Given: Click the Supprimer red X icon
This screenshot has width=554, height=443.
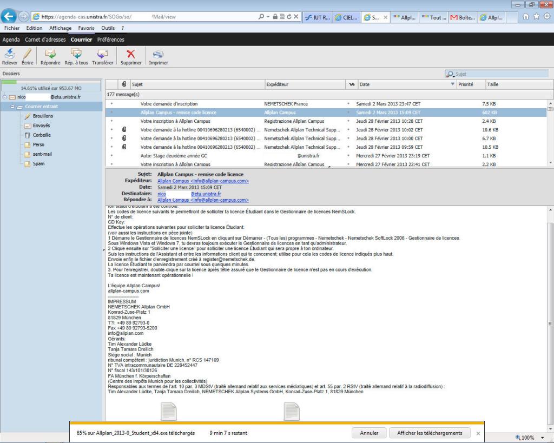Looking at the screenshot, I should pyautogui.click(x=131, y=54).
